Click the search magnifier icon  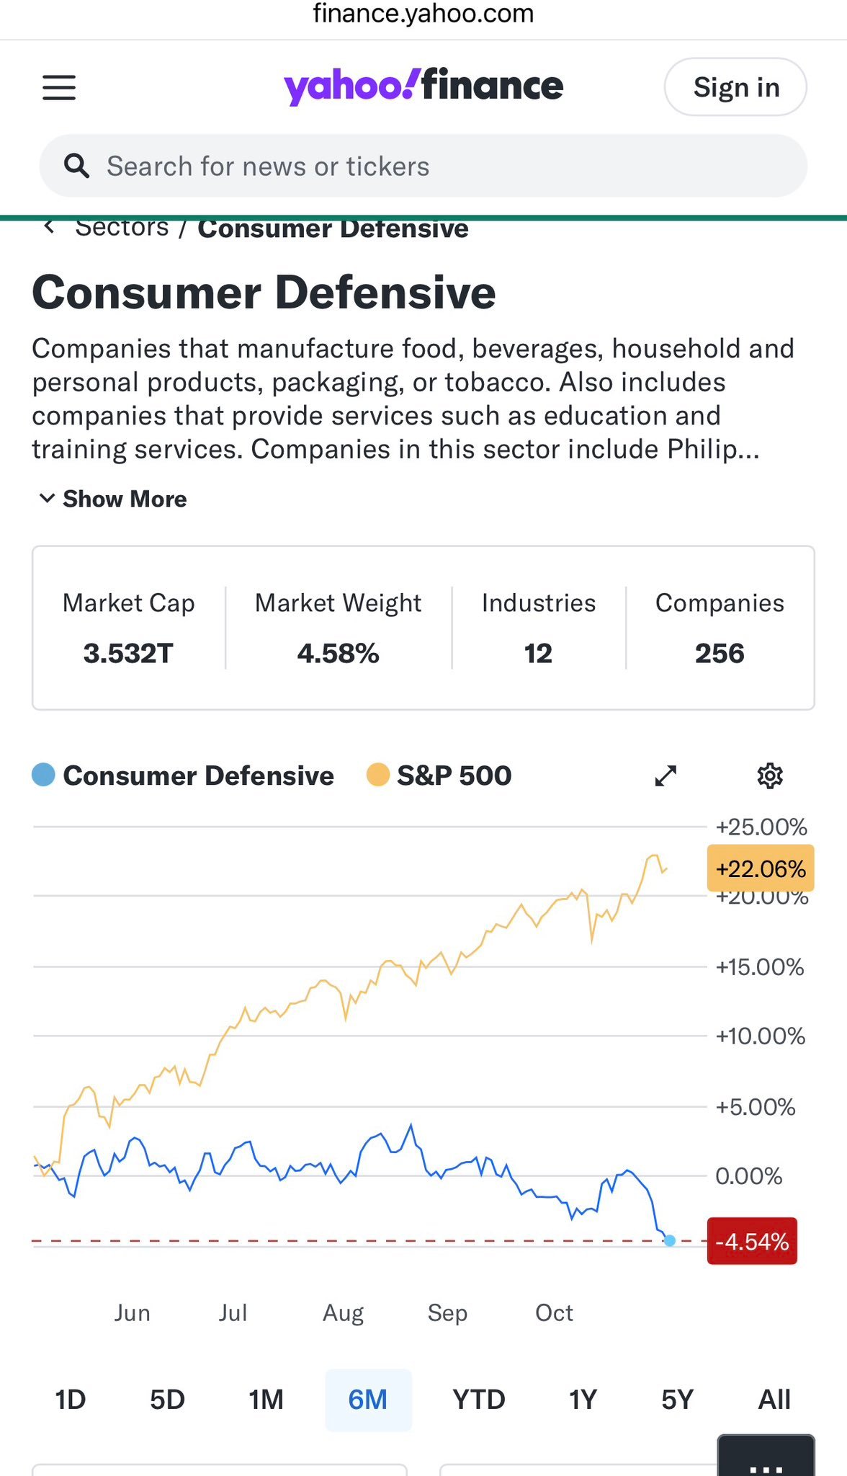[x=76, y=166]
